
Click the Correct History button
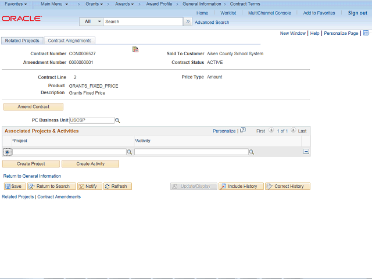(x=288, y=186)
